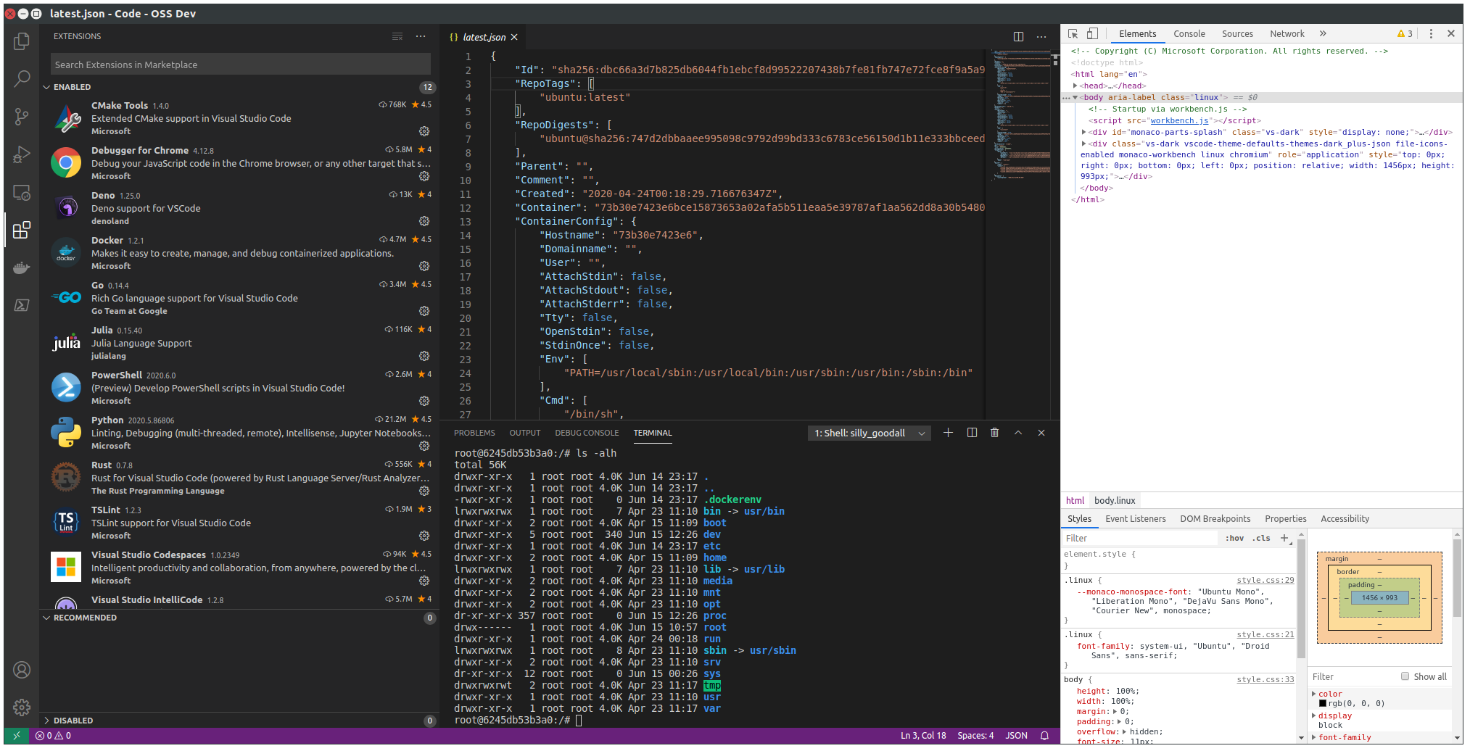Image resolution: width=1470 pixels, height=751 pixels.
Task: Toggle :hov element state panel
Action: tap(1234, 539)
